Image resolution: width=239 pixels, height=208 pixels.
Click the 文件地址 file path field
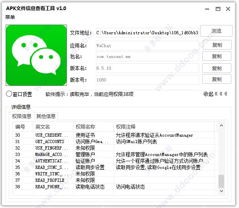pyautogui.click(x=148, y=33)
